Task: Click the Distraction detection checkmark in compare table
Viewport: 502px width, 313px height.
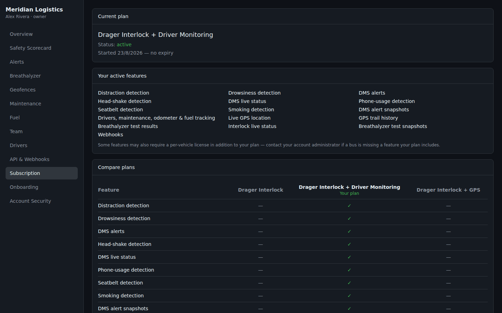Action: [349, 206]
